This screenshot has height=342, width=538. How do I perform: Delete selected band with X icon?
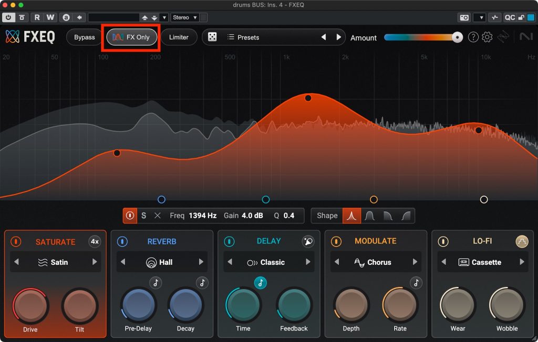tap(158, 216)
